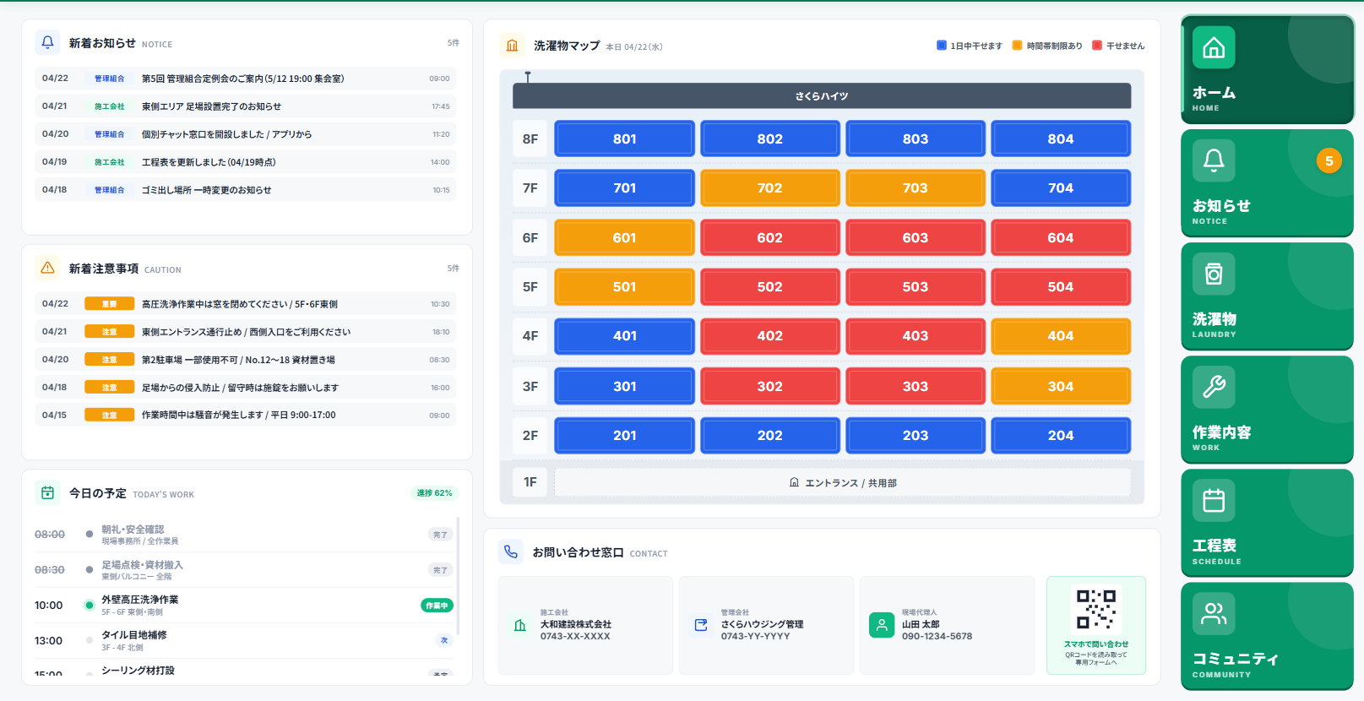Open the Notice bell sidebar icon
This screenshot has height=701, width=1364.
pyautogui.click(x=1214, y=160)
